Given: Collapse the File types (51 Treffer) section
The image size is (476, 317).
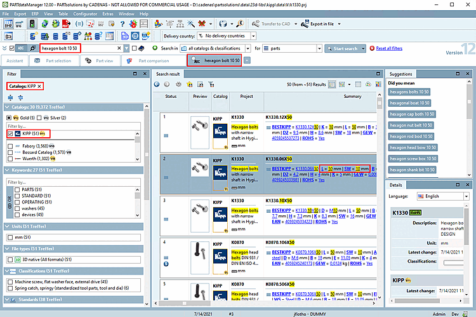Looking at the screenshot, I should 8,248.
